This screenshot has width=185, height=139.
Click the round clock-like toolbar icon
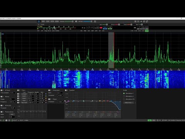point(141,21)
